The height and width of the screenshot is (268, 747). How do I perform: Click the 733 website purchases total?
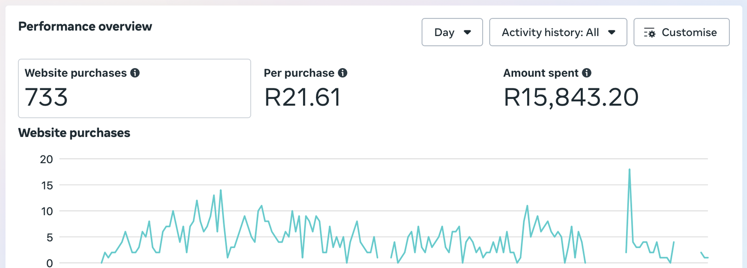click(46, 98)
